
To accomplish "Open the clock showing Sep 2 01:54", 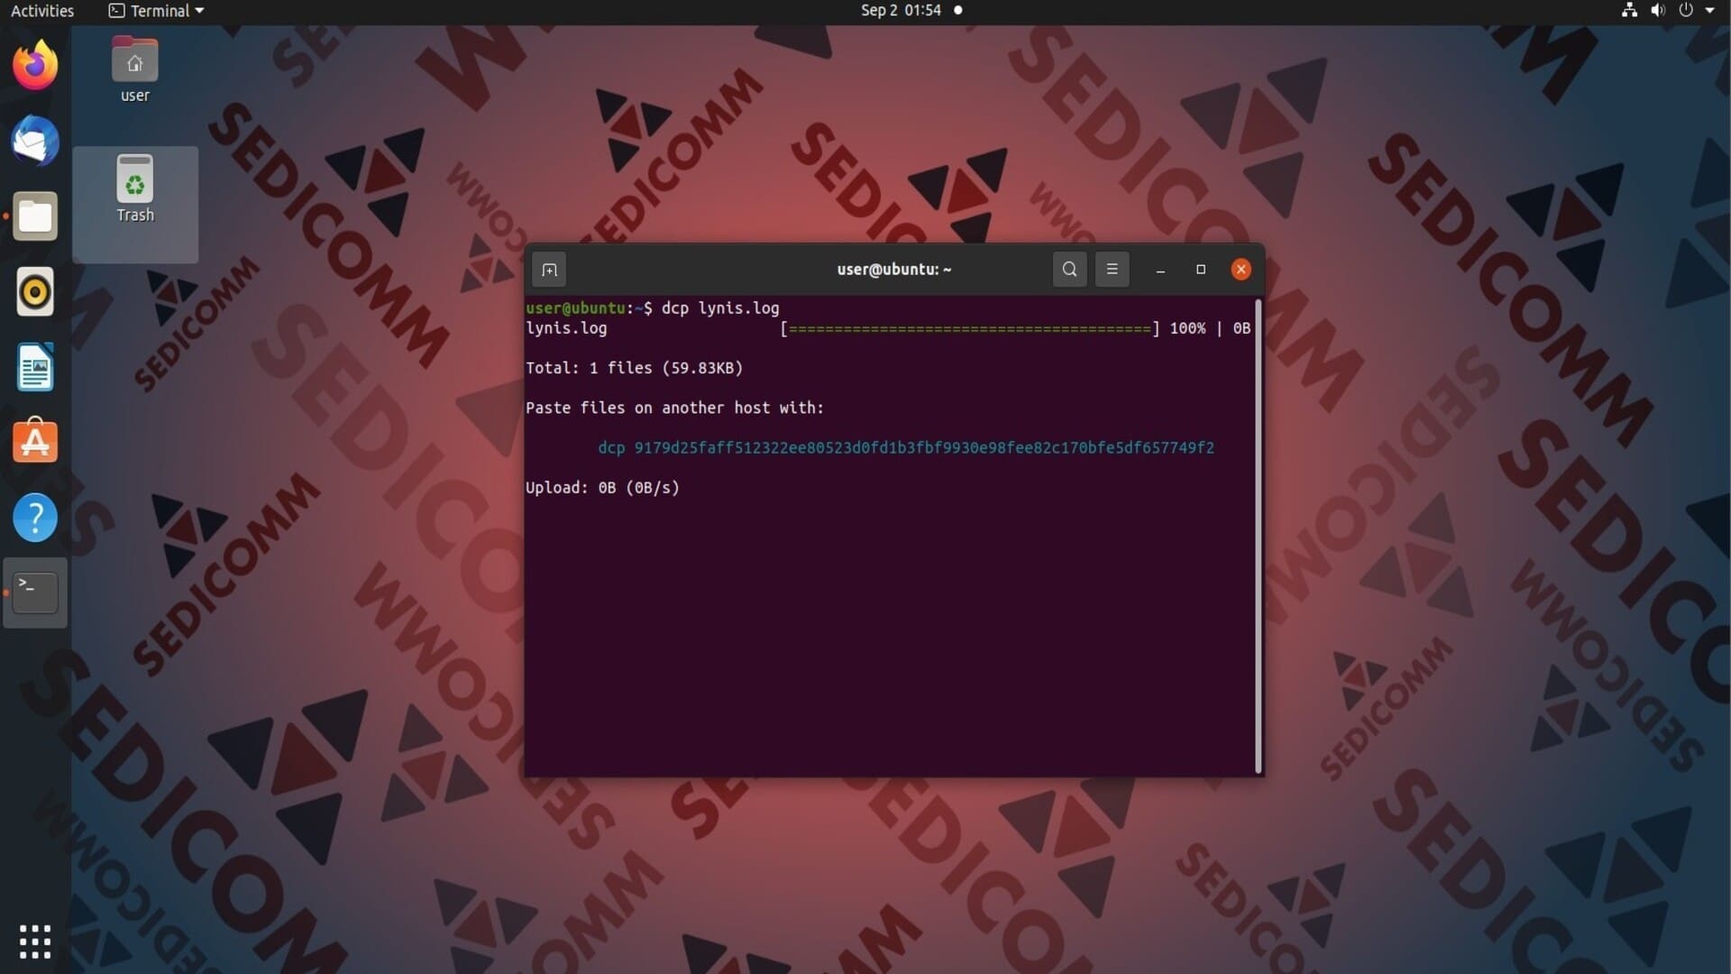I will point(900,10).
